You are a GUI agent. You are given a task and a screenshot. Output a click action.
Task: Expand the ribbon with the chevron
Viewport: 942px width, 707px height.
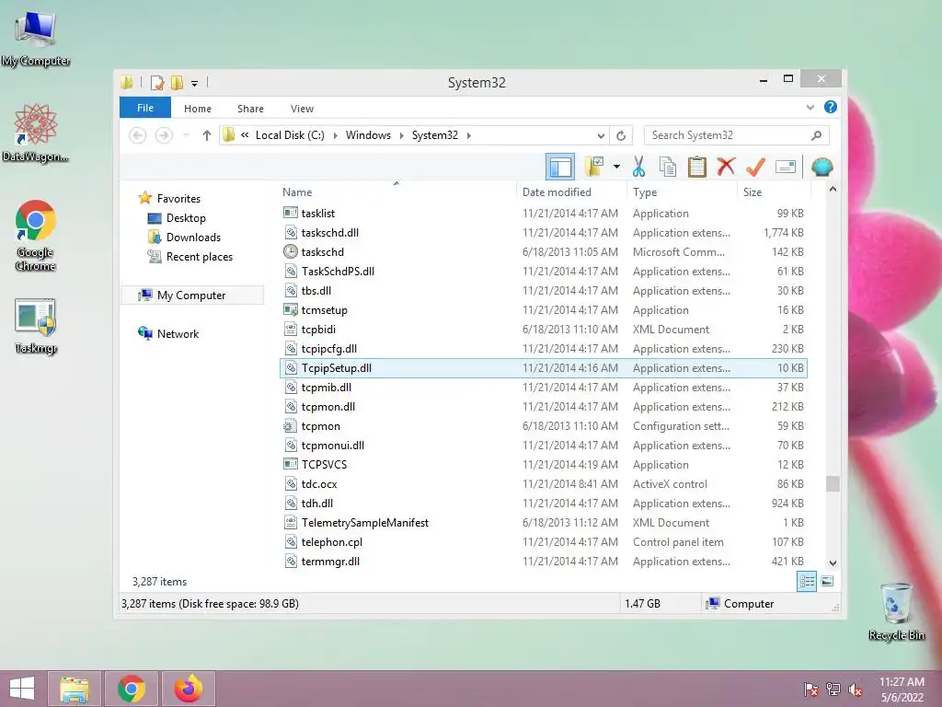(810, 107)
